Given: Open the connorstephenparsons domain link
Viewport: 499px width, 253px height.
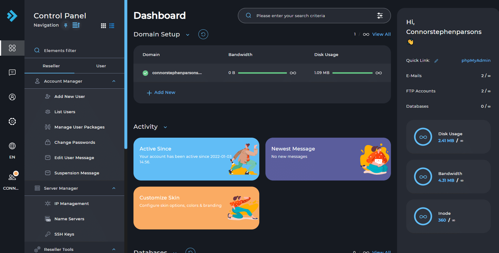Looking at the screenshot, I should (x=177, y=73).
